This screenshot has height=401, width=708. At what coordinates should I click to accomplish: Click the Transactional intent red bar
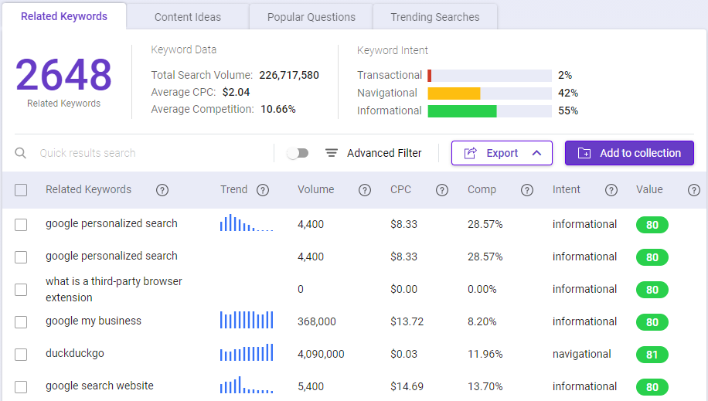coord(430,75)
